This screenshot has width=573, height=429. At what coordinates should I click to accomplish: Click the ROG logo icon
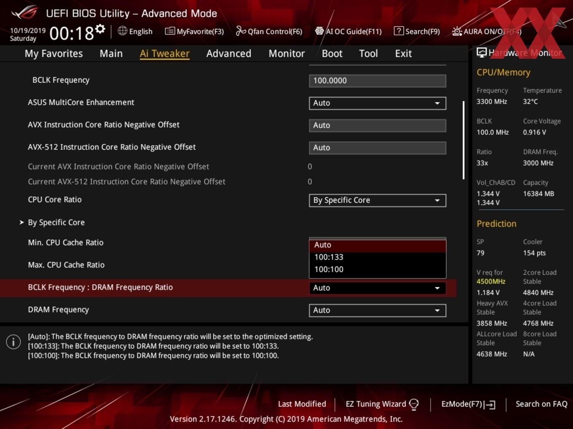[x=24, y=13]
